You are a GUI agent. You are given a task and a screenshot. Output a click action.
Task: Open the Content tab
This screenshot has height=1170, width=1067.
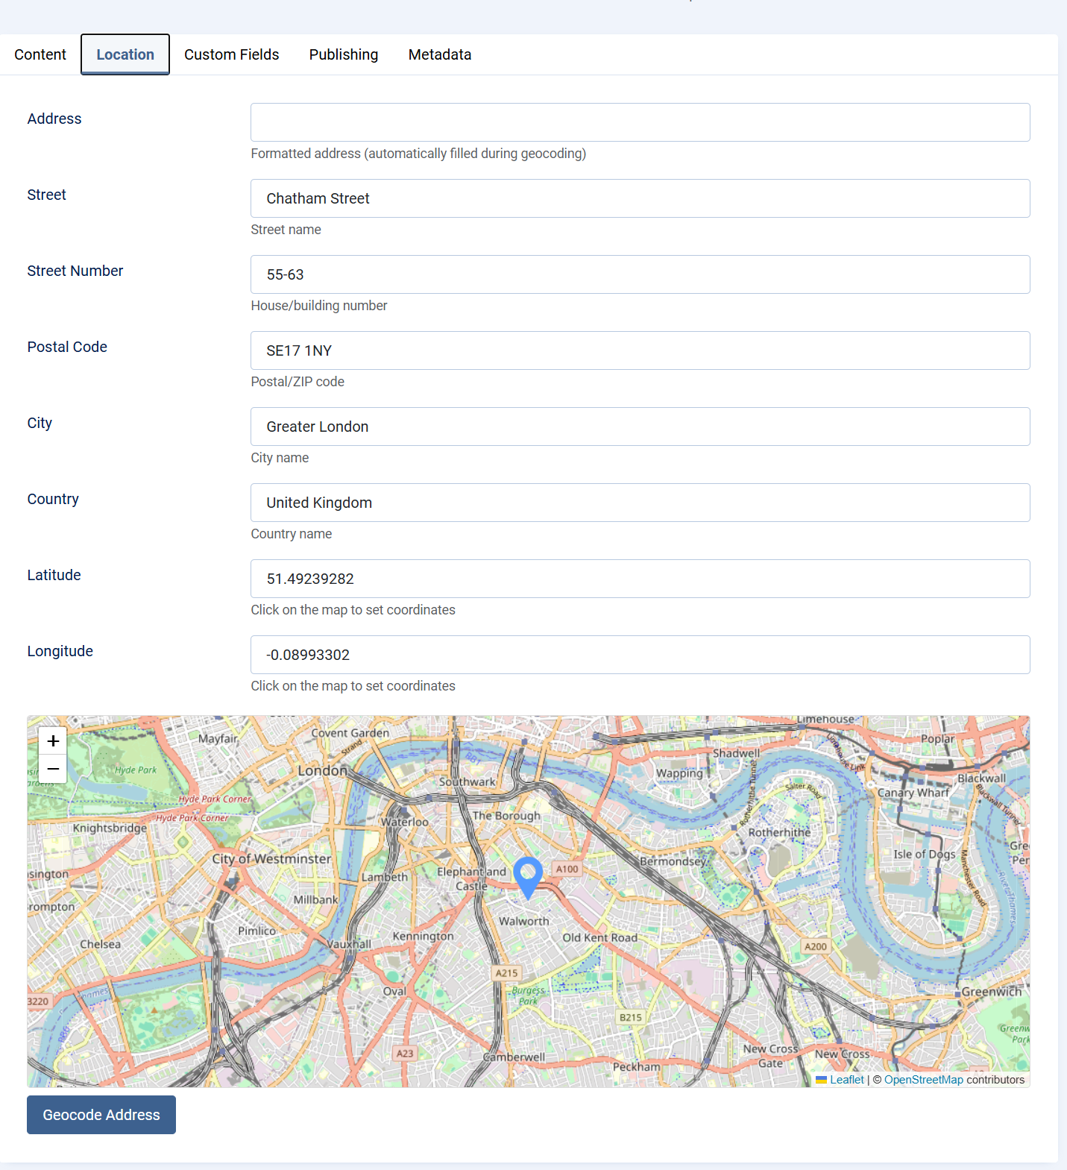click(x=40, y=54)
